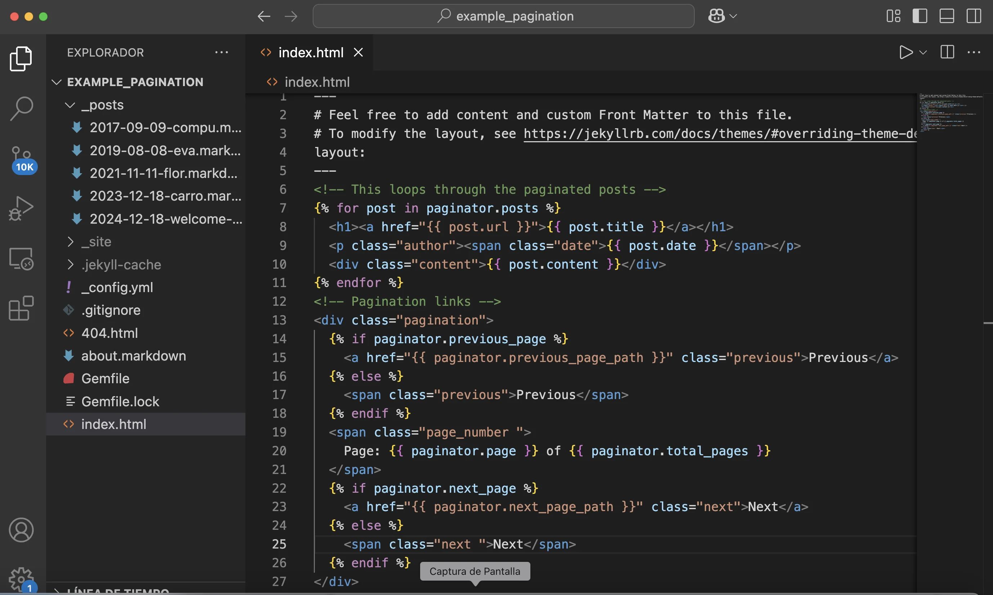
Task: Run the file with the play button
Action: click(905, 53)
